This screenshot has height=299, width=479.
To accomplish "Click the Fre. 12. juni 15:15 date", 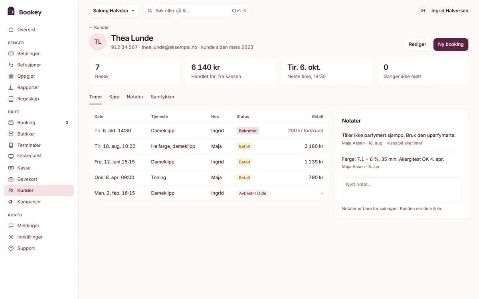I will tap(115, 162).
